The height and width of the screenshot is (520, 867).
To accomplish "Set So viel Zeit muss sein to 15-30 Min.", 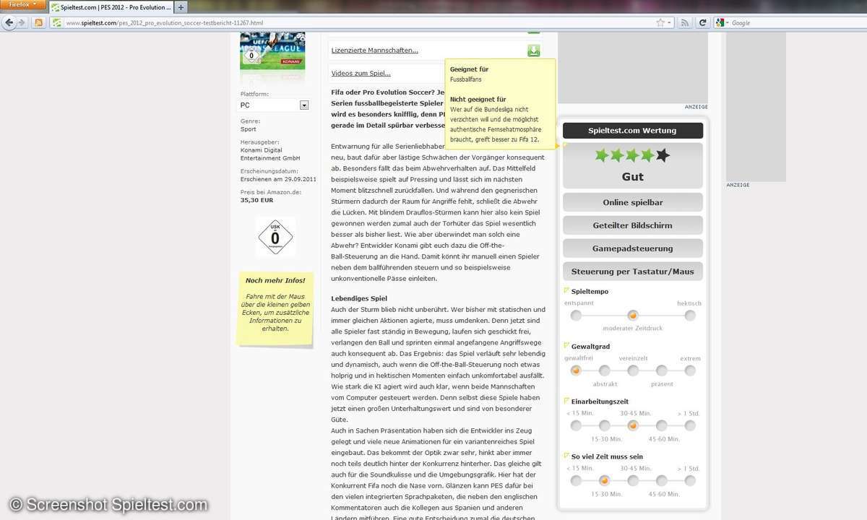I will pyautogui.click(x=605, y=480).
